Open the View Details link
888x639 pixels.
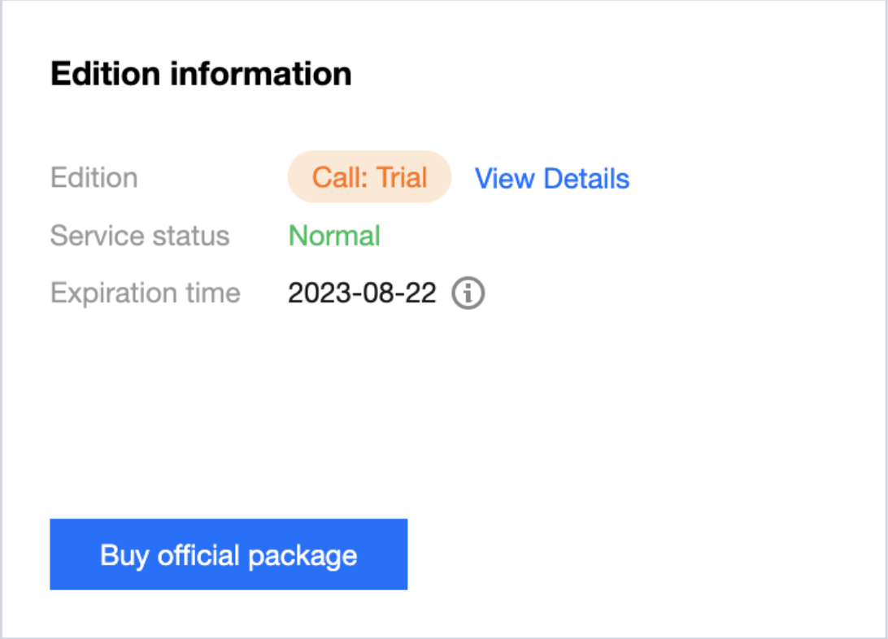click(551, 178)
